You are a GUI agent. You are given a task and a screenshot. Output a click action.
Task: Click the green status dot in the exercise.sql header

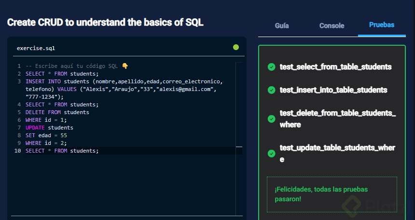click(236, 47)
